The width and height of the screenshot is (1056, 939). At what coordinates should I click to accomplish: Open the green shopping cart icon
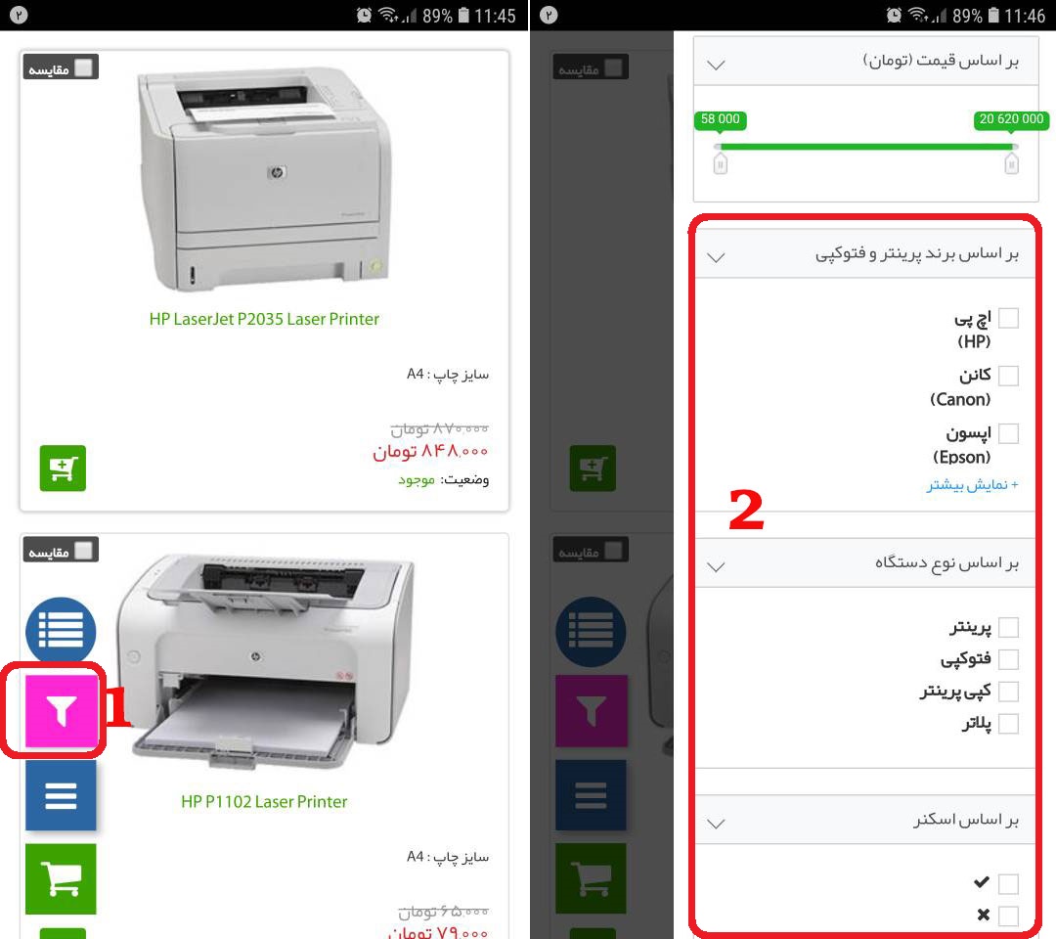point(61,878)
